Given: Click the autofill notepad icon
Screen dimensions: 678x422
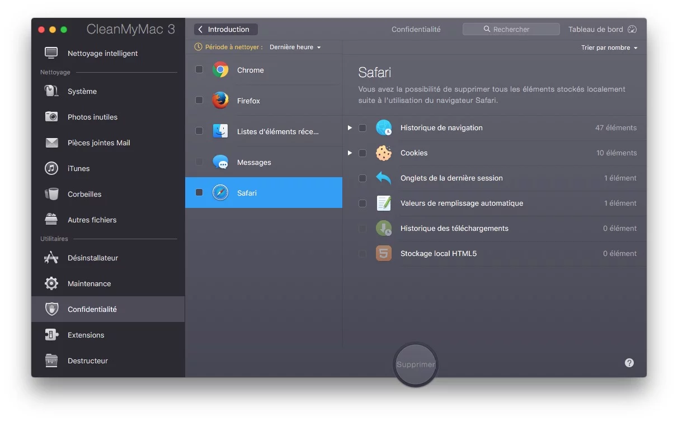Looking at the screenshot, I should point(384,203).
